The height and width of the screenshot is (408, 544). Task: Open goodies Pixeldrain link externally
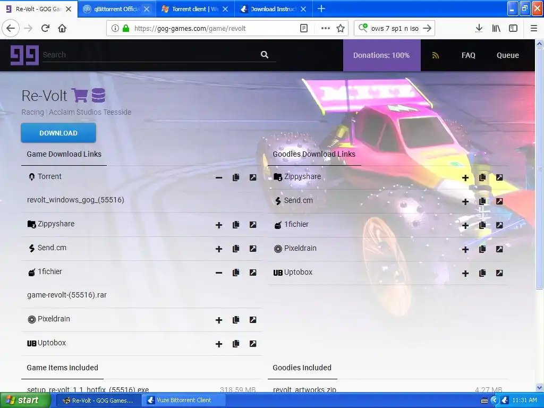tap(499, 250)
